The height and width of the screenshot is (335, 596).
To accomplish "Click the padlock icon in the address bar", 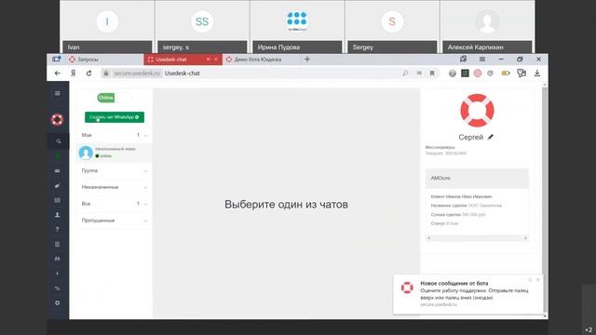I will pyautogui.click(x=106, y=74).
